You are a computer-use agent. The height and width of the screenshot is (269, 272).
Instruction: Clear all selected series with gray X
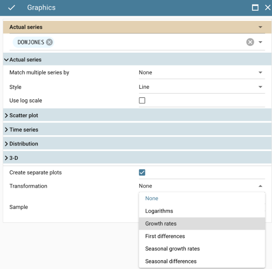pos(250,42)
